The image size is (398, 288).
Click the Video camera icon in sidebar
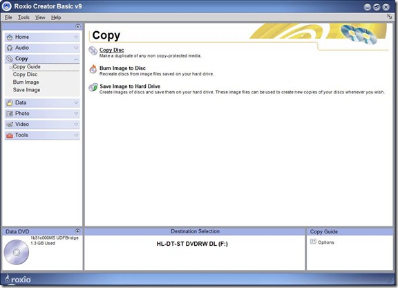(x=10, y=125)
